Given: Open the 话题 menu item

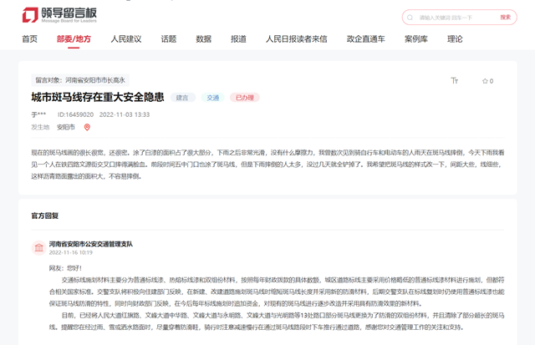Looking at the screenshot, I should click(x=169, y=39).
